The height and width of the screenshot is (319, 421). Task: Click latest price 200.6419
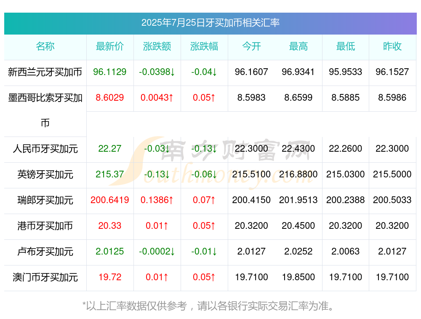(110, 200)
